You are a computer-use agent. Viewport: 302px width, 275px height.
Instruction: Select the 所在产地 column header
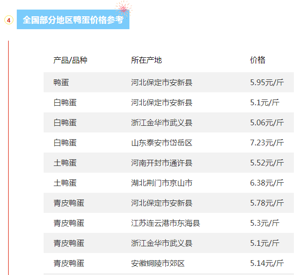tap(146, 60)
